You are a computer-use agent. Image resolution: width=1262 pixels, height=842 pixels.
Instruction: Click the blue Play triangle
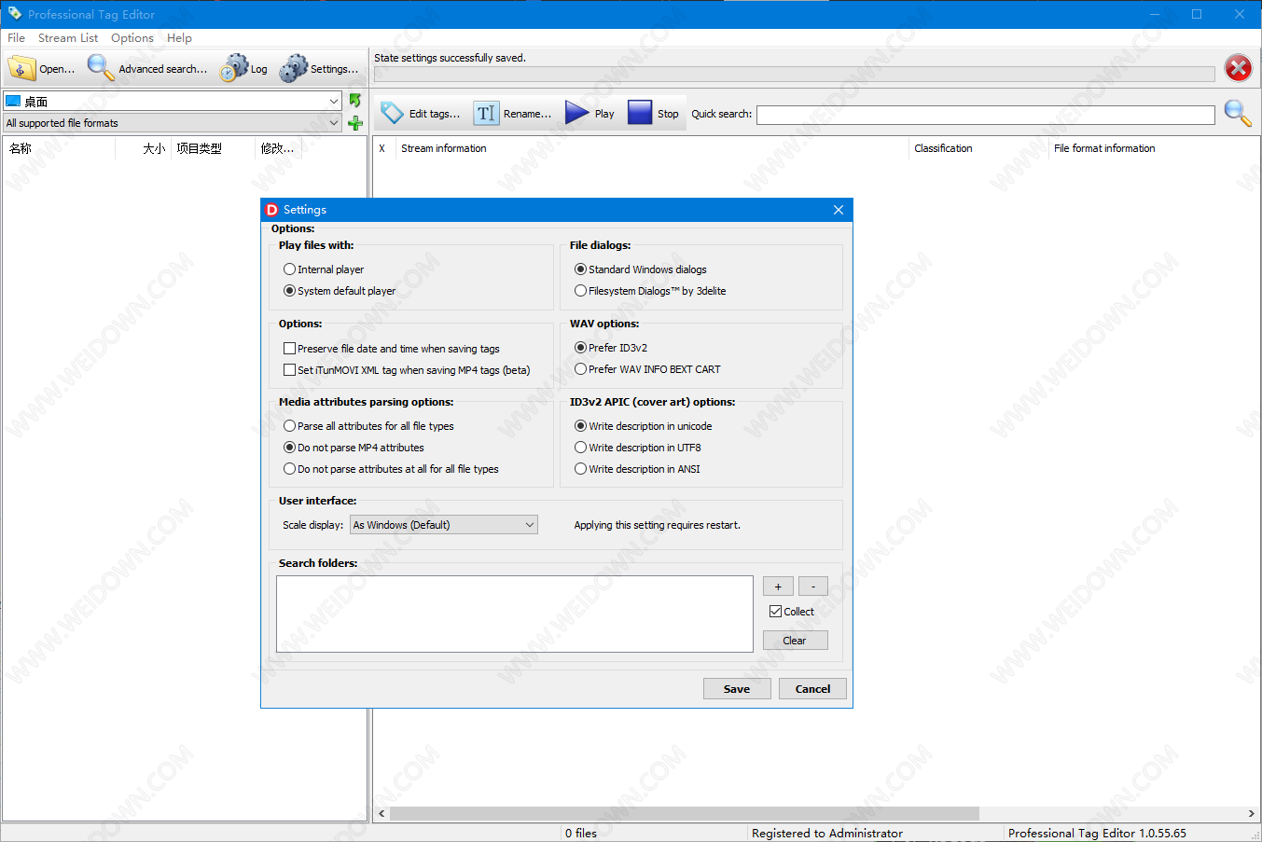click(x=576, y=113)
